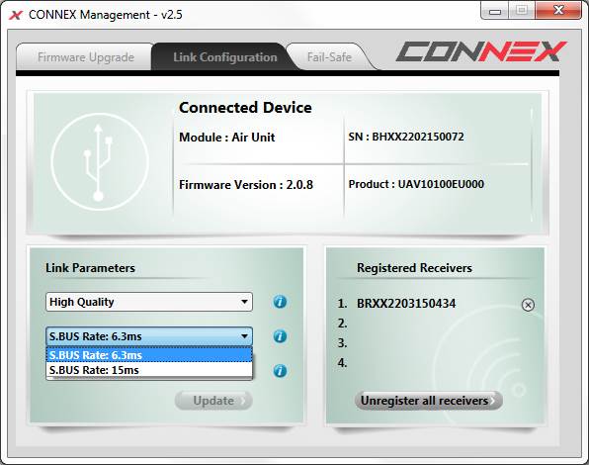Minimize the CONNEX Management window

[x=495, y=11]
